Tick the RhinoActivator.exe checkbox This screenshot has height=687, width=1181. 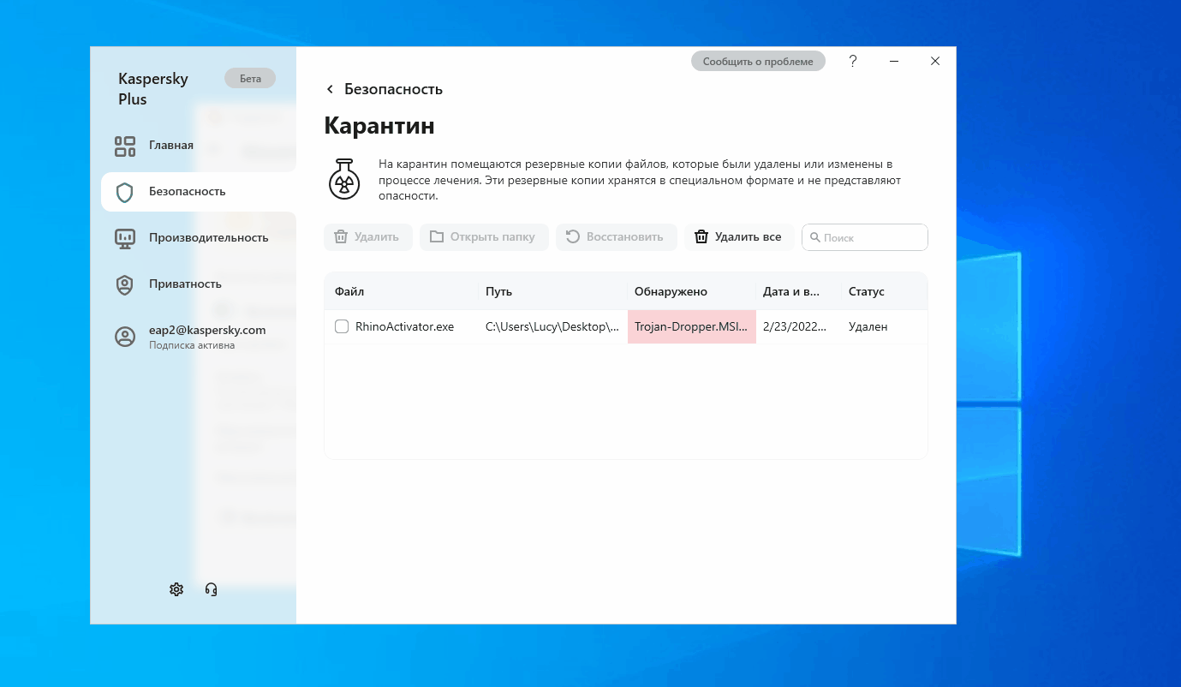342,326
